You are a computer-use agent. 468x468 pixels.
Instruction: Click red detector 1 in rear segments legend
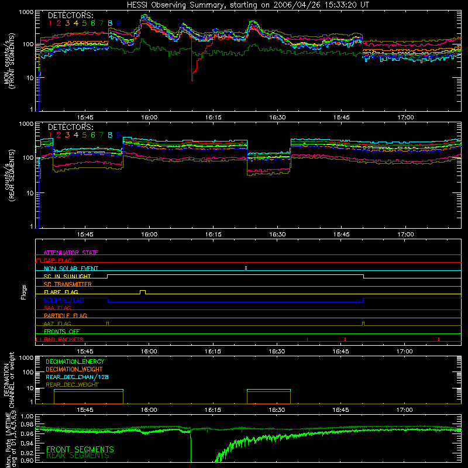(x=50, y=135)
